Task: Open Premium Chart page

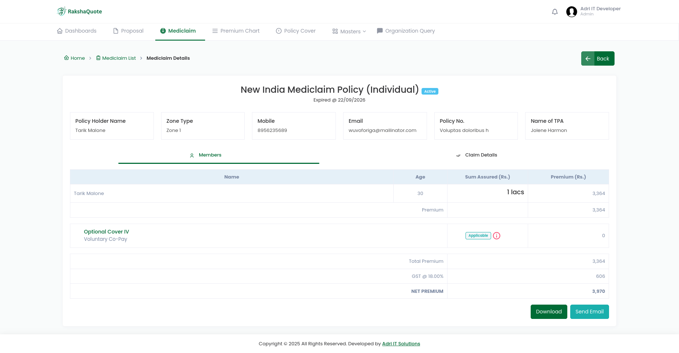Action: [236, 31]
